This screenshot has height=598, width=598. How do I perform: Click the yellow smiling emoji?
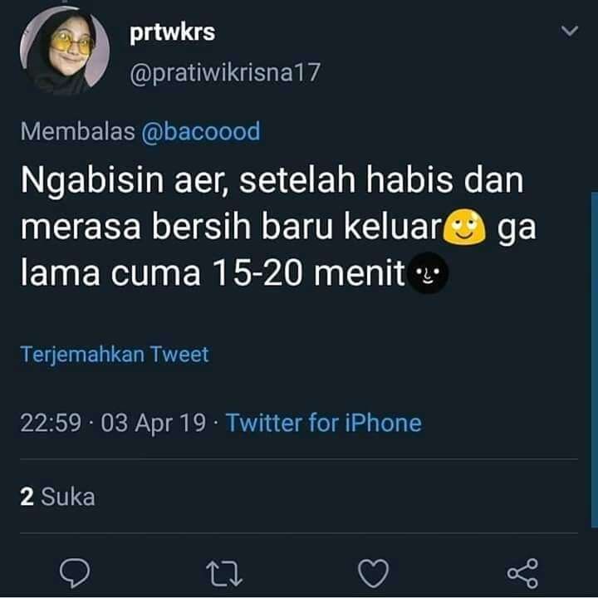coord(464,227)
